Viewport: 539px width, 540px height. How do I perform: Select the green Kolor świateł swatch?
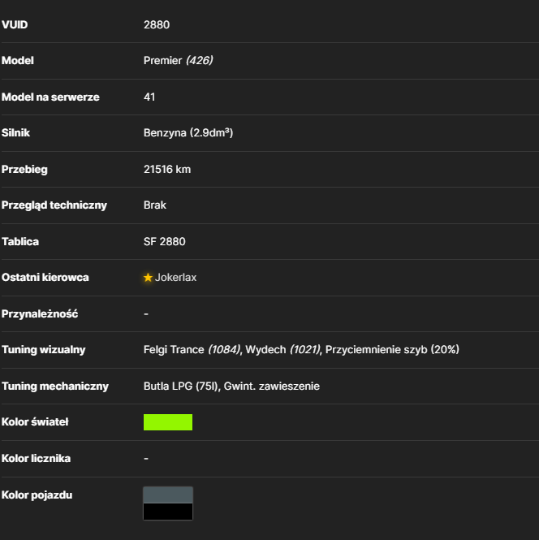coord(168,422)
